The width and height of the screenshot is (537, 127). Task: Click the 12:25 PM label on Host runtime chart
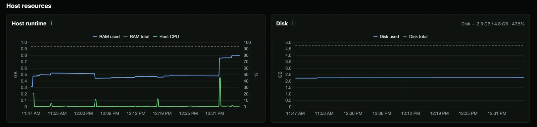(189, 113)
